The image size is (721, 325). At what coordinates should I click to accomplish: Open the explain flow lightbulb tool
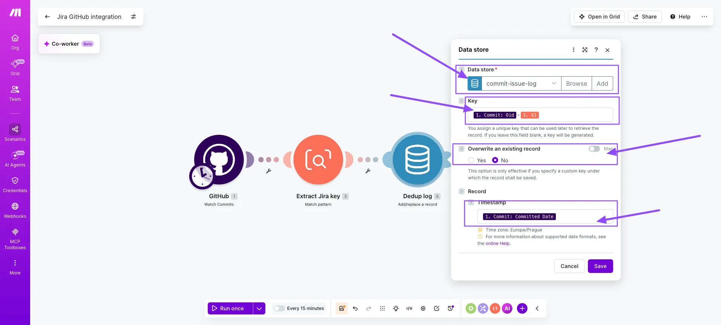click(396, 308)
